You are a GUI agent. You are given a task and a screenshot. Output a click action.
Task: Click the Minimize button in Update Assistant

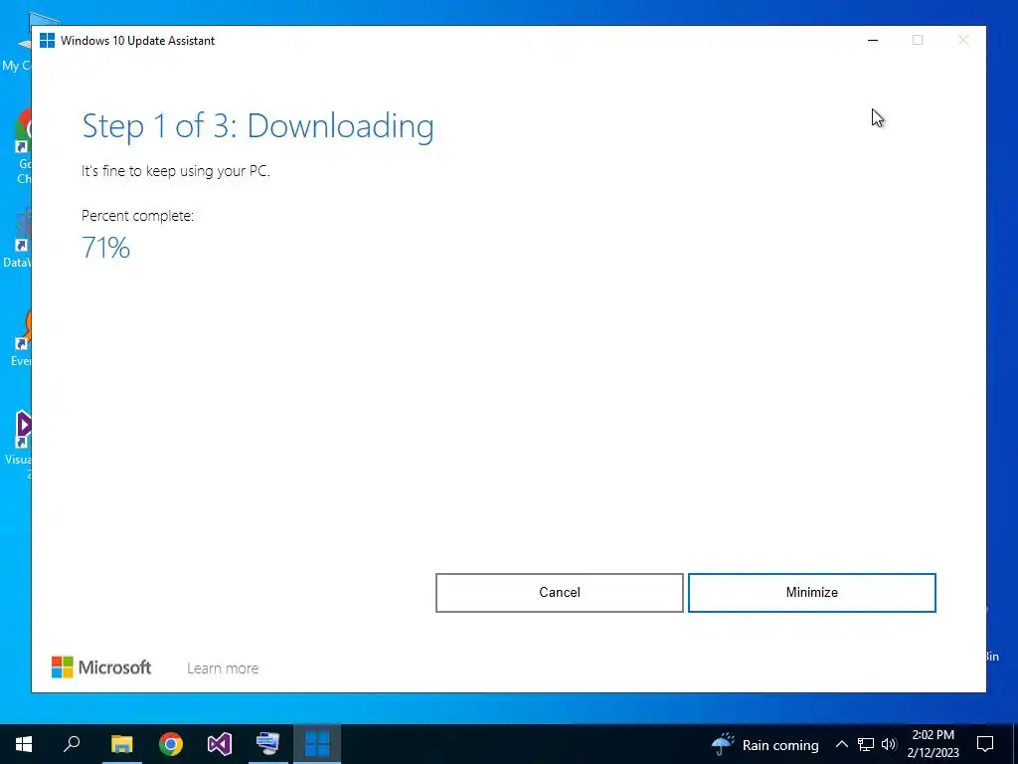pyautogui.click(x=811, y=593)
